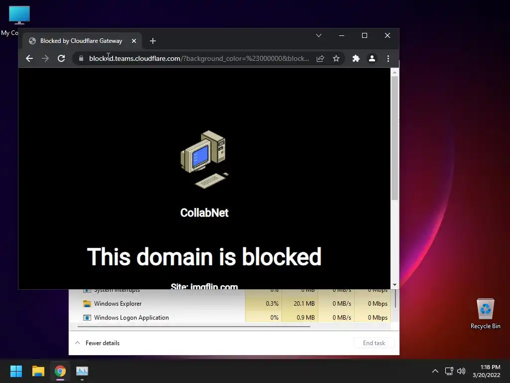This screenshot has width=510, height=383.
Task: Click 0.9 MB memory cell
Action: click(x=299, y=318)
